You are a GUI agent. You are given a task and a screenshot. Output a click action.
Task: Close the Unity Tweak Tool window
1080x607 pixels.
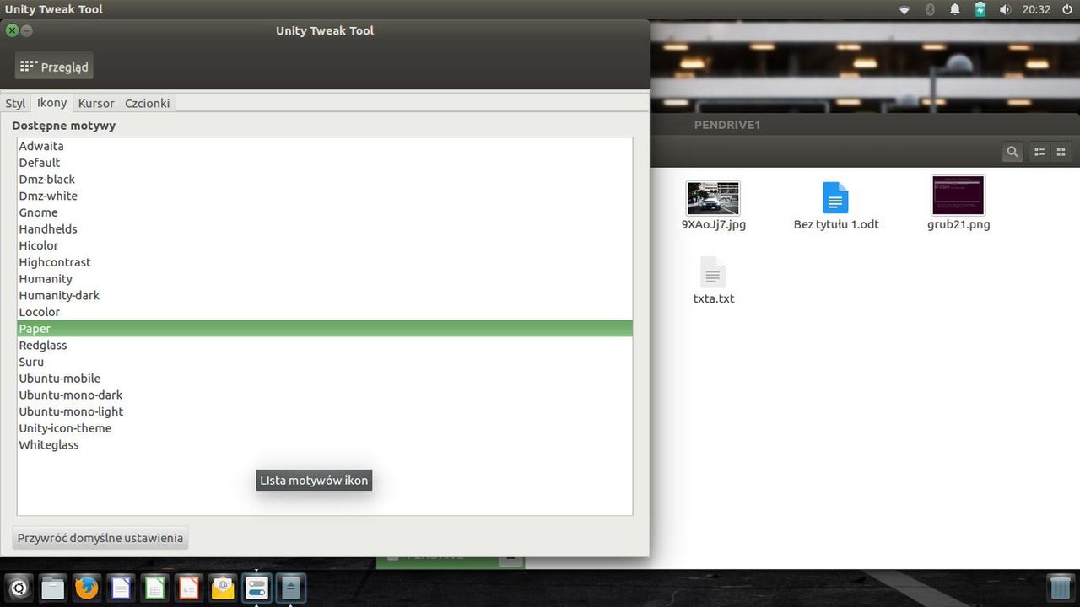click(x=12, y=30)
